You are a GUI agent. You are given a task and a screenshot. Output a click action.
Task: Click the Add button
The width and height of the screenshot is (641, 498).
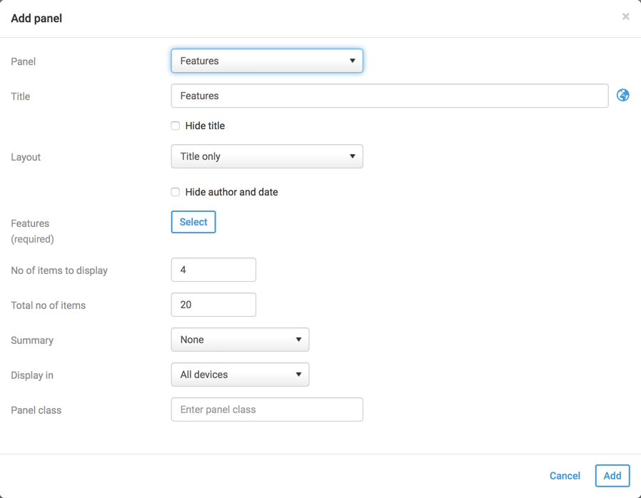tap(612, 476)
